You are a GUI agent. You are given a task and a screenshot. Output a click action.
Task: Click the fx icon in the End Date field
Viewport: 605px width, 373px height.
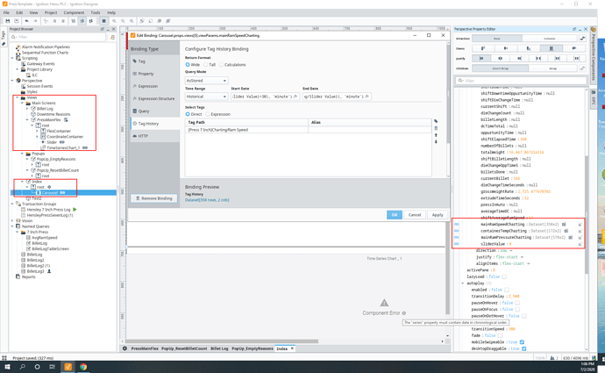[367, 97]
